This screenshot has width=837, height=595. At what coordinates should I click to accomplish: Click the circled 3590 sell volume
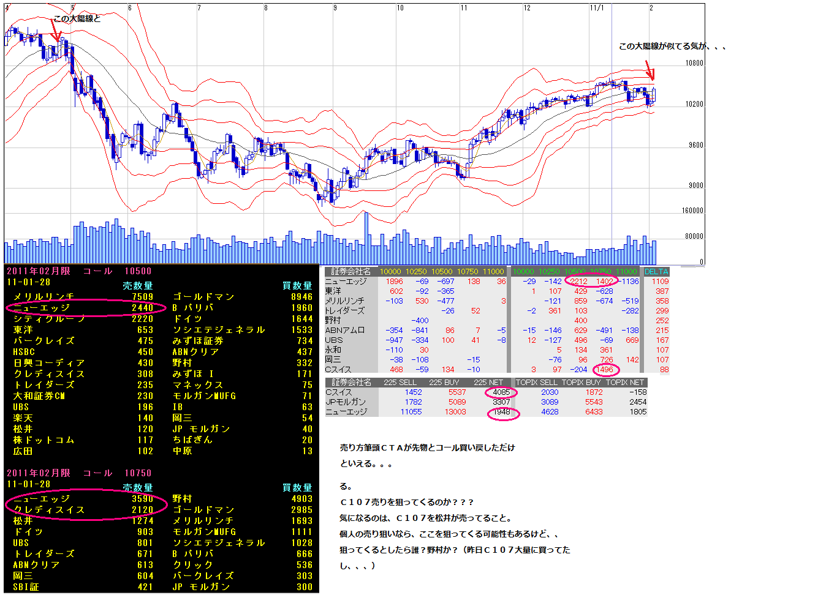click(142, 499)
